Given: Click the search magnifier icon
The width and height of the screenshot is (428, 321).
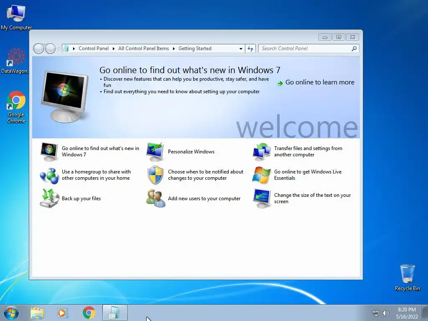Looking at the screenshot, I should coord(354,48).
